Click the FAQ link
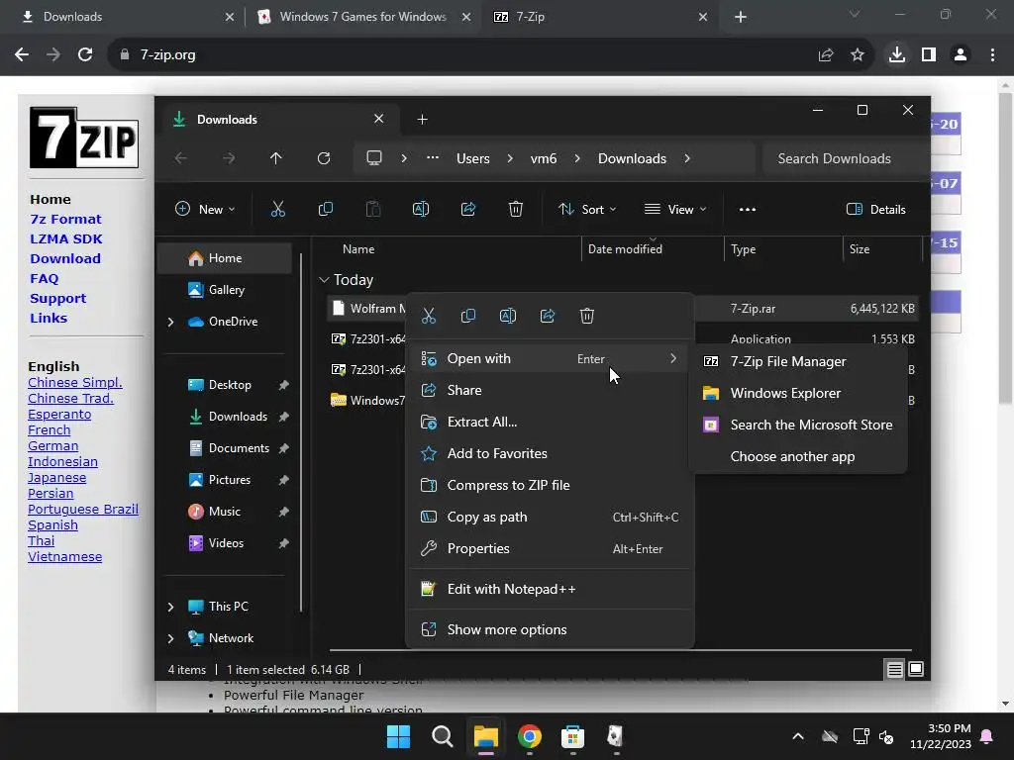The width and height of the screenshot is (1014, 760). [44, 279]
